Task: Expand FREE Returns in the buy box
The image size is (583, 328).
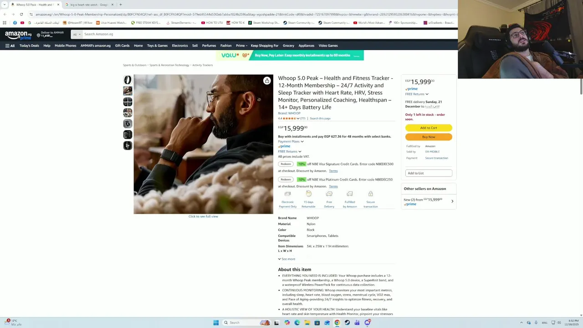Action: coord(417,94)
